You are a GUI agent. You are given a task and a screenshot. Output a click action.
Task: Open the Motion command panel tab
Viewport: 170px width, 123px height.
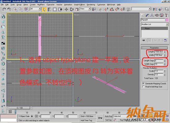point(157,15)
